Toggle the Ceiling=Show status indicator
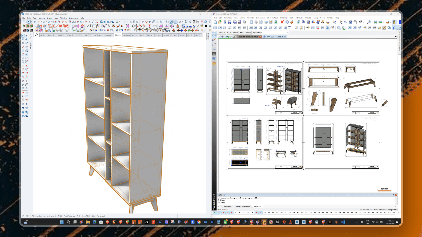Viewport: 422px width, 237px height. point(392,210)
